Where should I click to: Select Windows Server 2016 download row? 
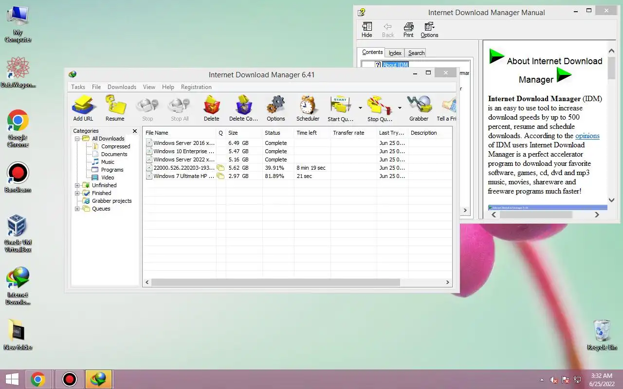[x=297, y=143]
